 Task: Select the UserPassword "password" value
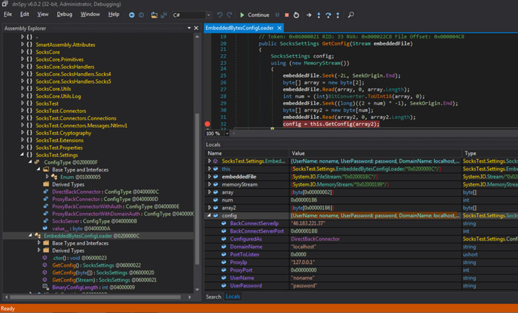pos(304,285)
